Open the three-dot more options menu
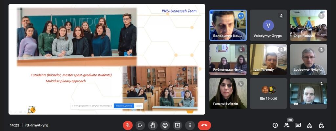336x131 pixels. [190, 125]
